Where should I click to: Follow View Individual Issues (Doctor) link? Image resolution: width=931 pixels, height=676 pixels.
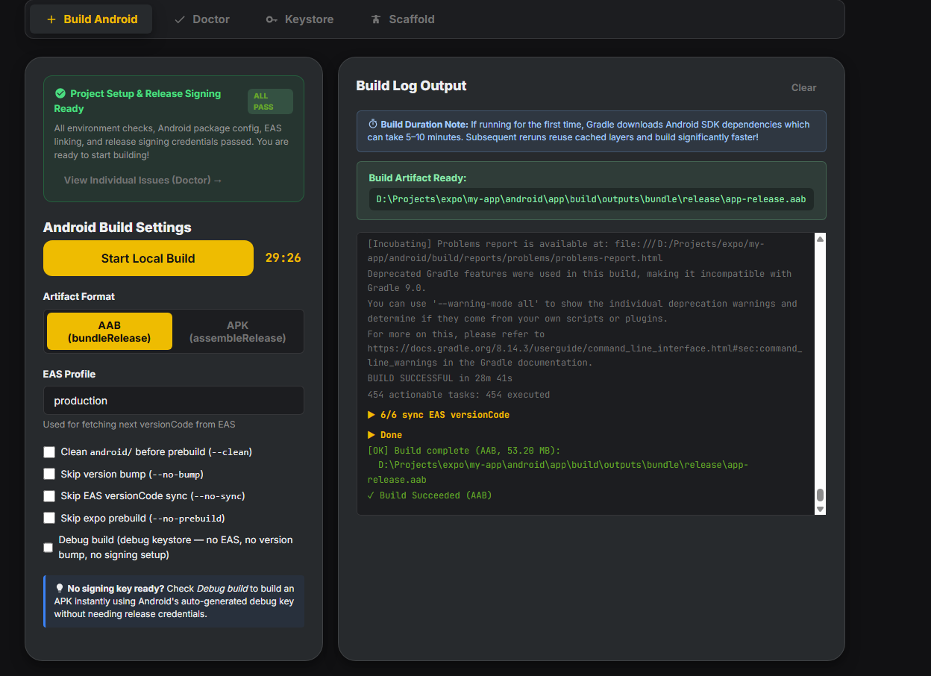point(143,180)
